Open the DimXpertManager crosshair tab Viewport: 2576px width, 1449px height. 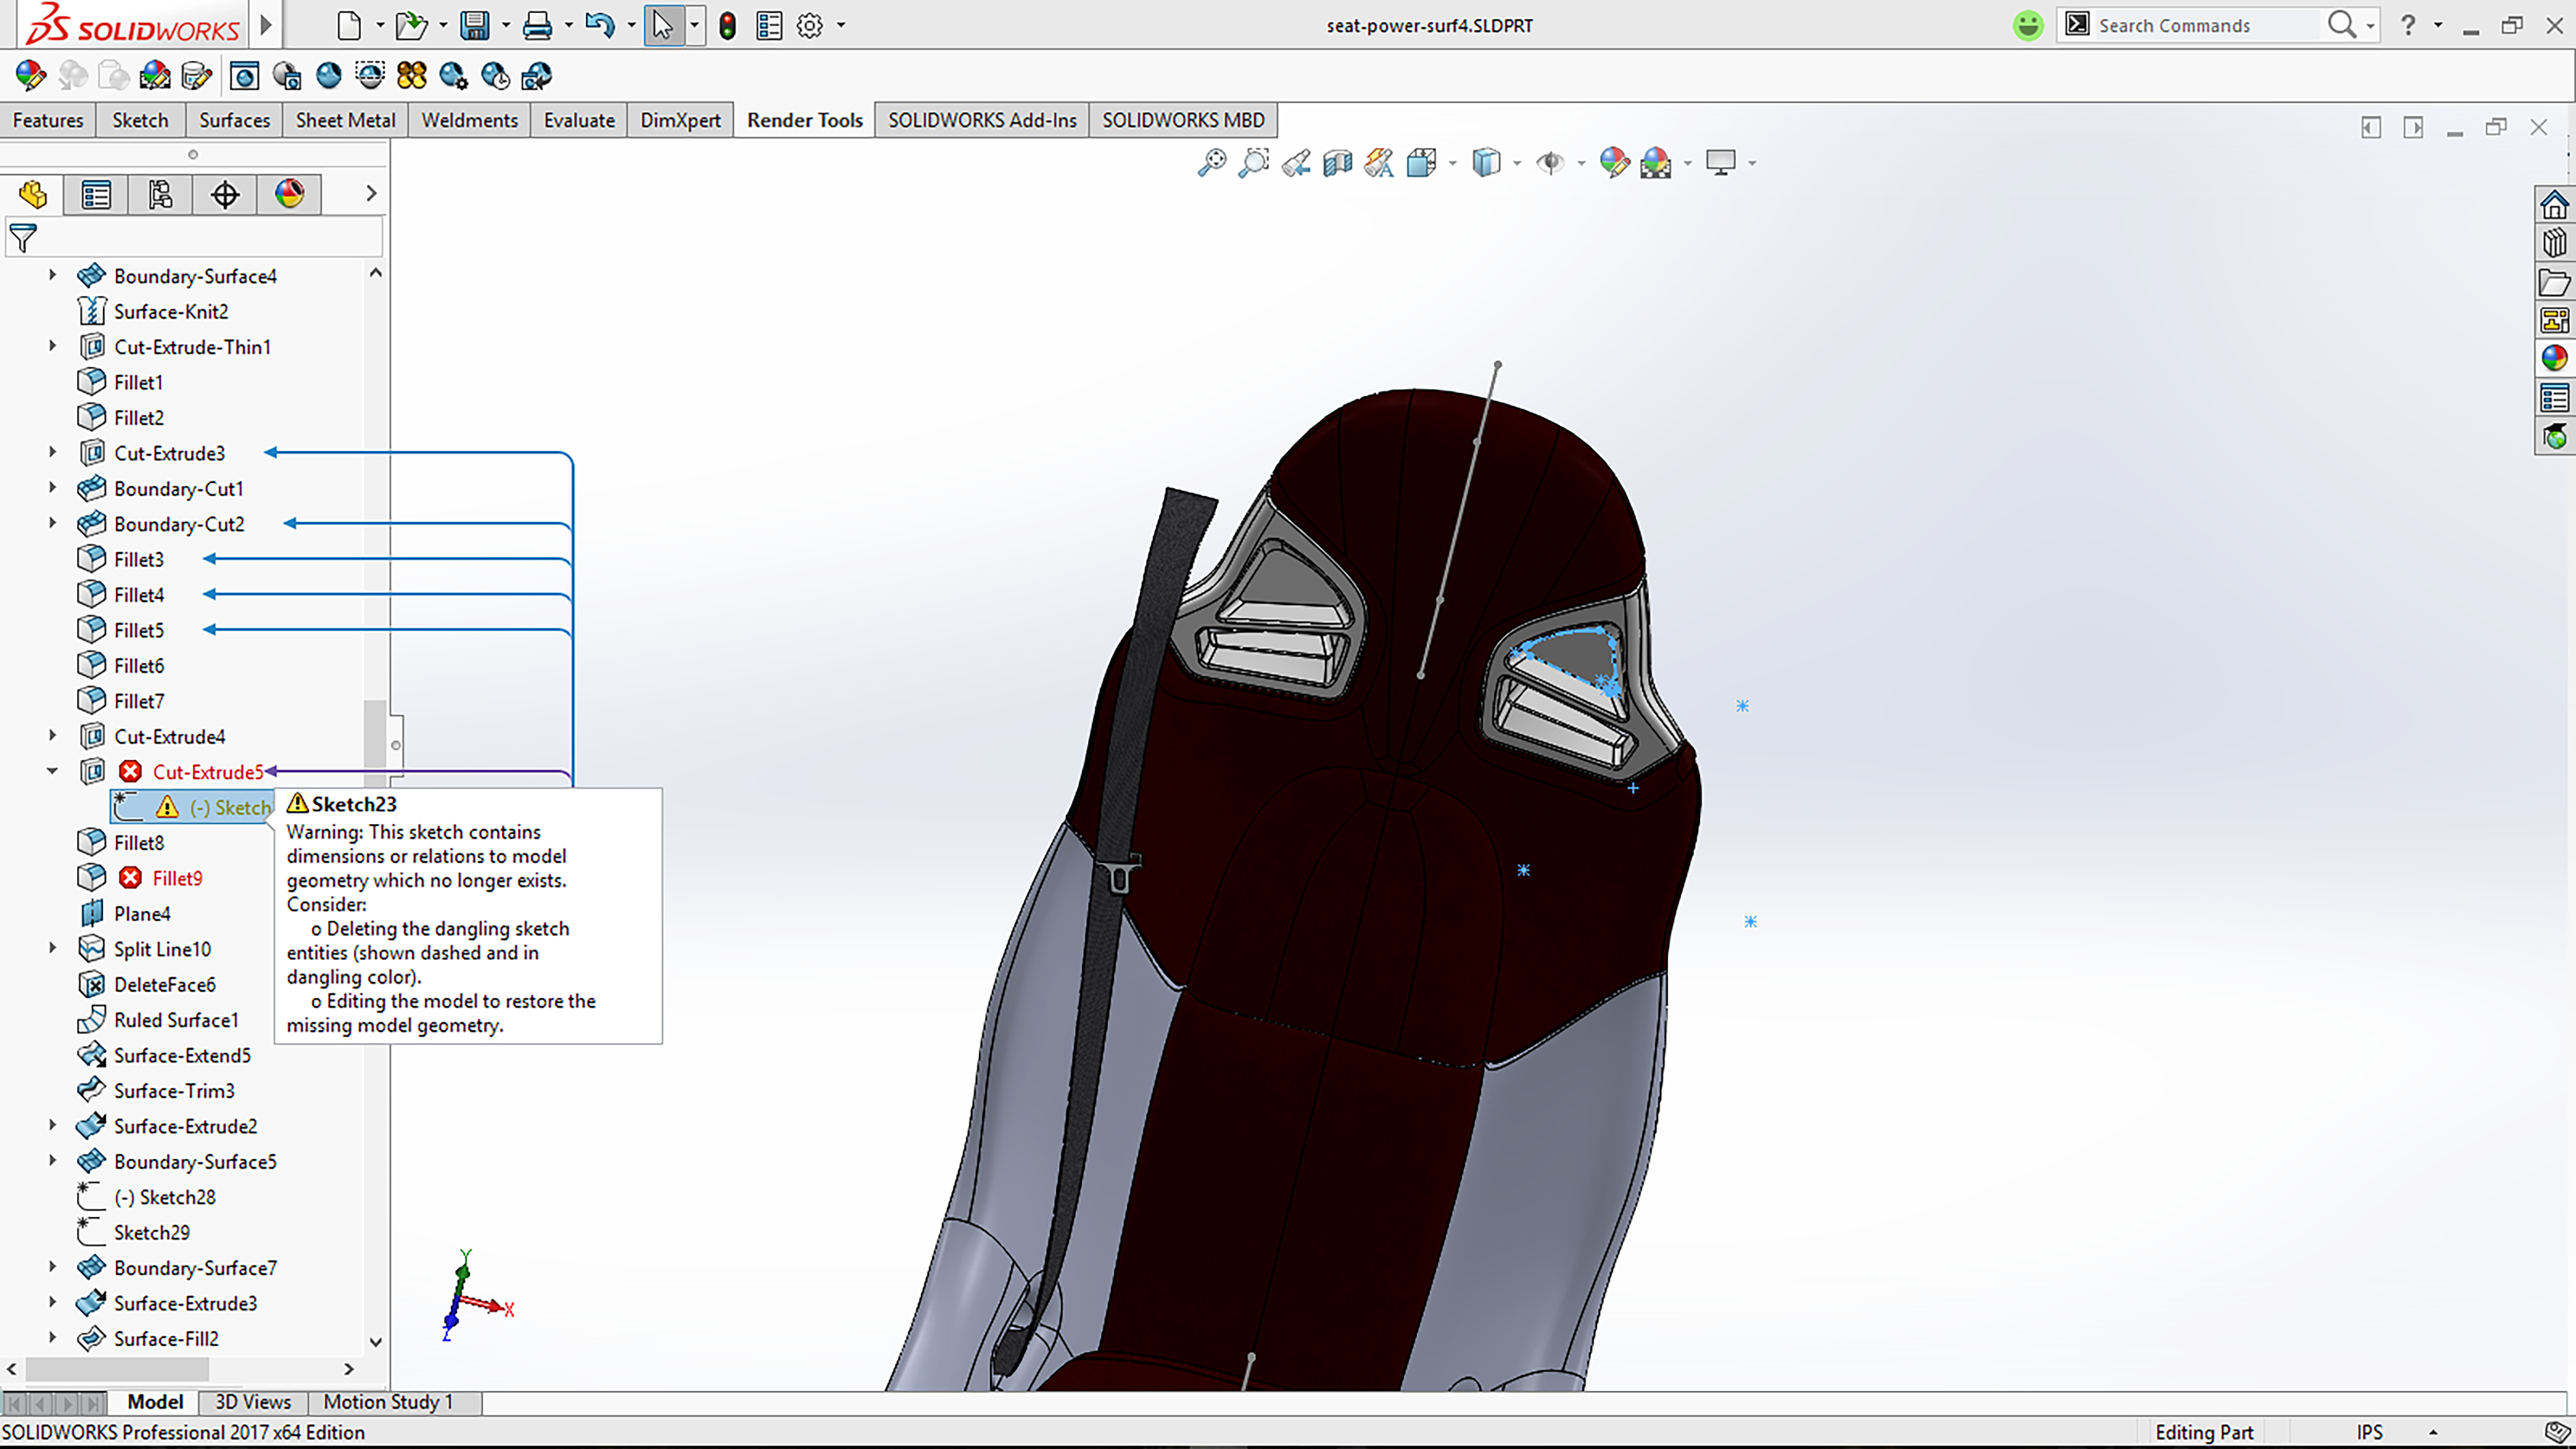(225, 194)
